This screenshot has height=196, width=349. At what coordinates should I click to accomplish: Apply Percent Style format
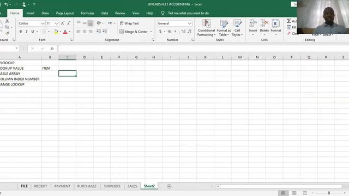[x=170, y=32]
